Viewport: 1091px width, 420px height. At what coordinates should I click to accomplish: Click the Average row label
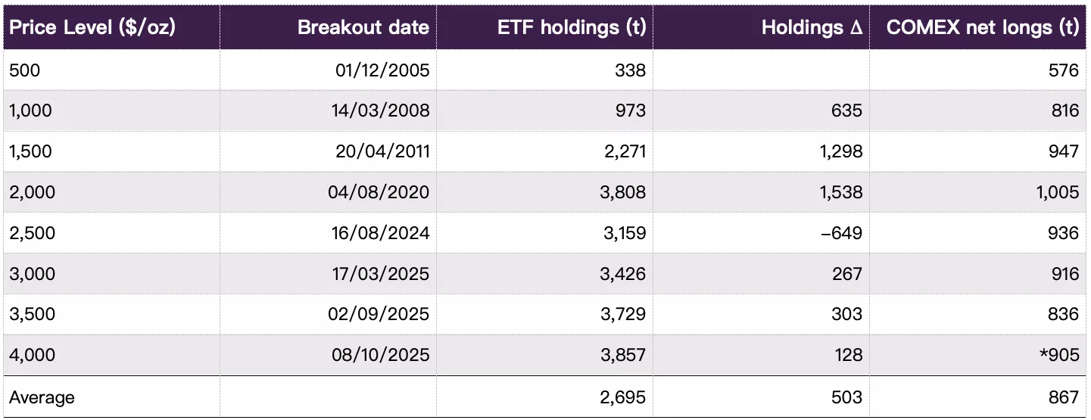coord(42,397)
